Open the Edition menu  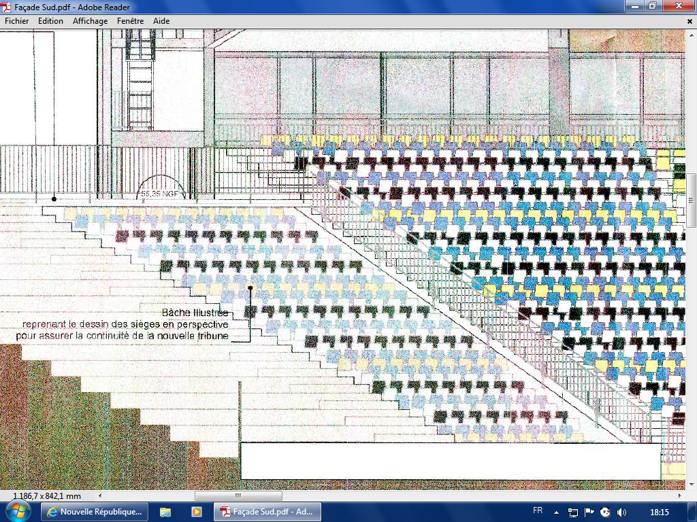point(50,21)
